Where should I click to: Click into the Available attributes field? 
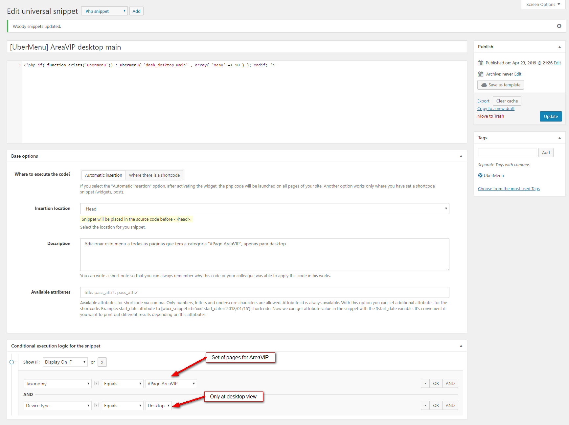pos(264,292)
